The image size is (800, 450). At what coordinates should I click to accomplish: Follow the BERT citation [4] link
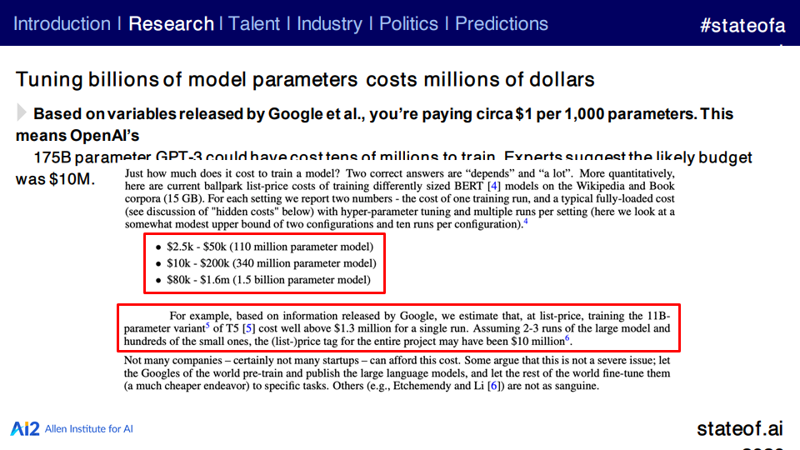[x=494, y=186]
